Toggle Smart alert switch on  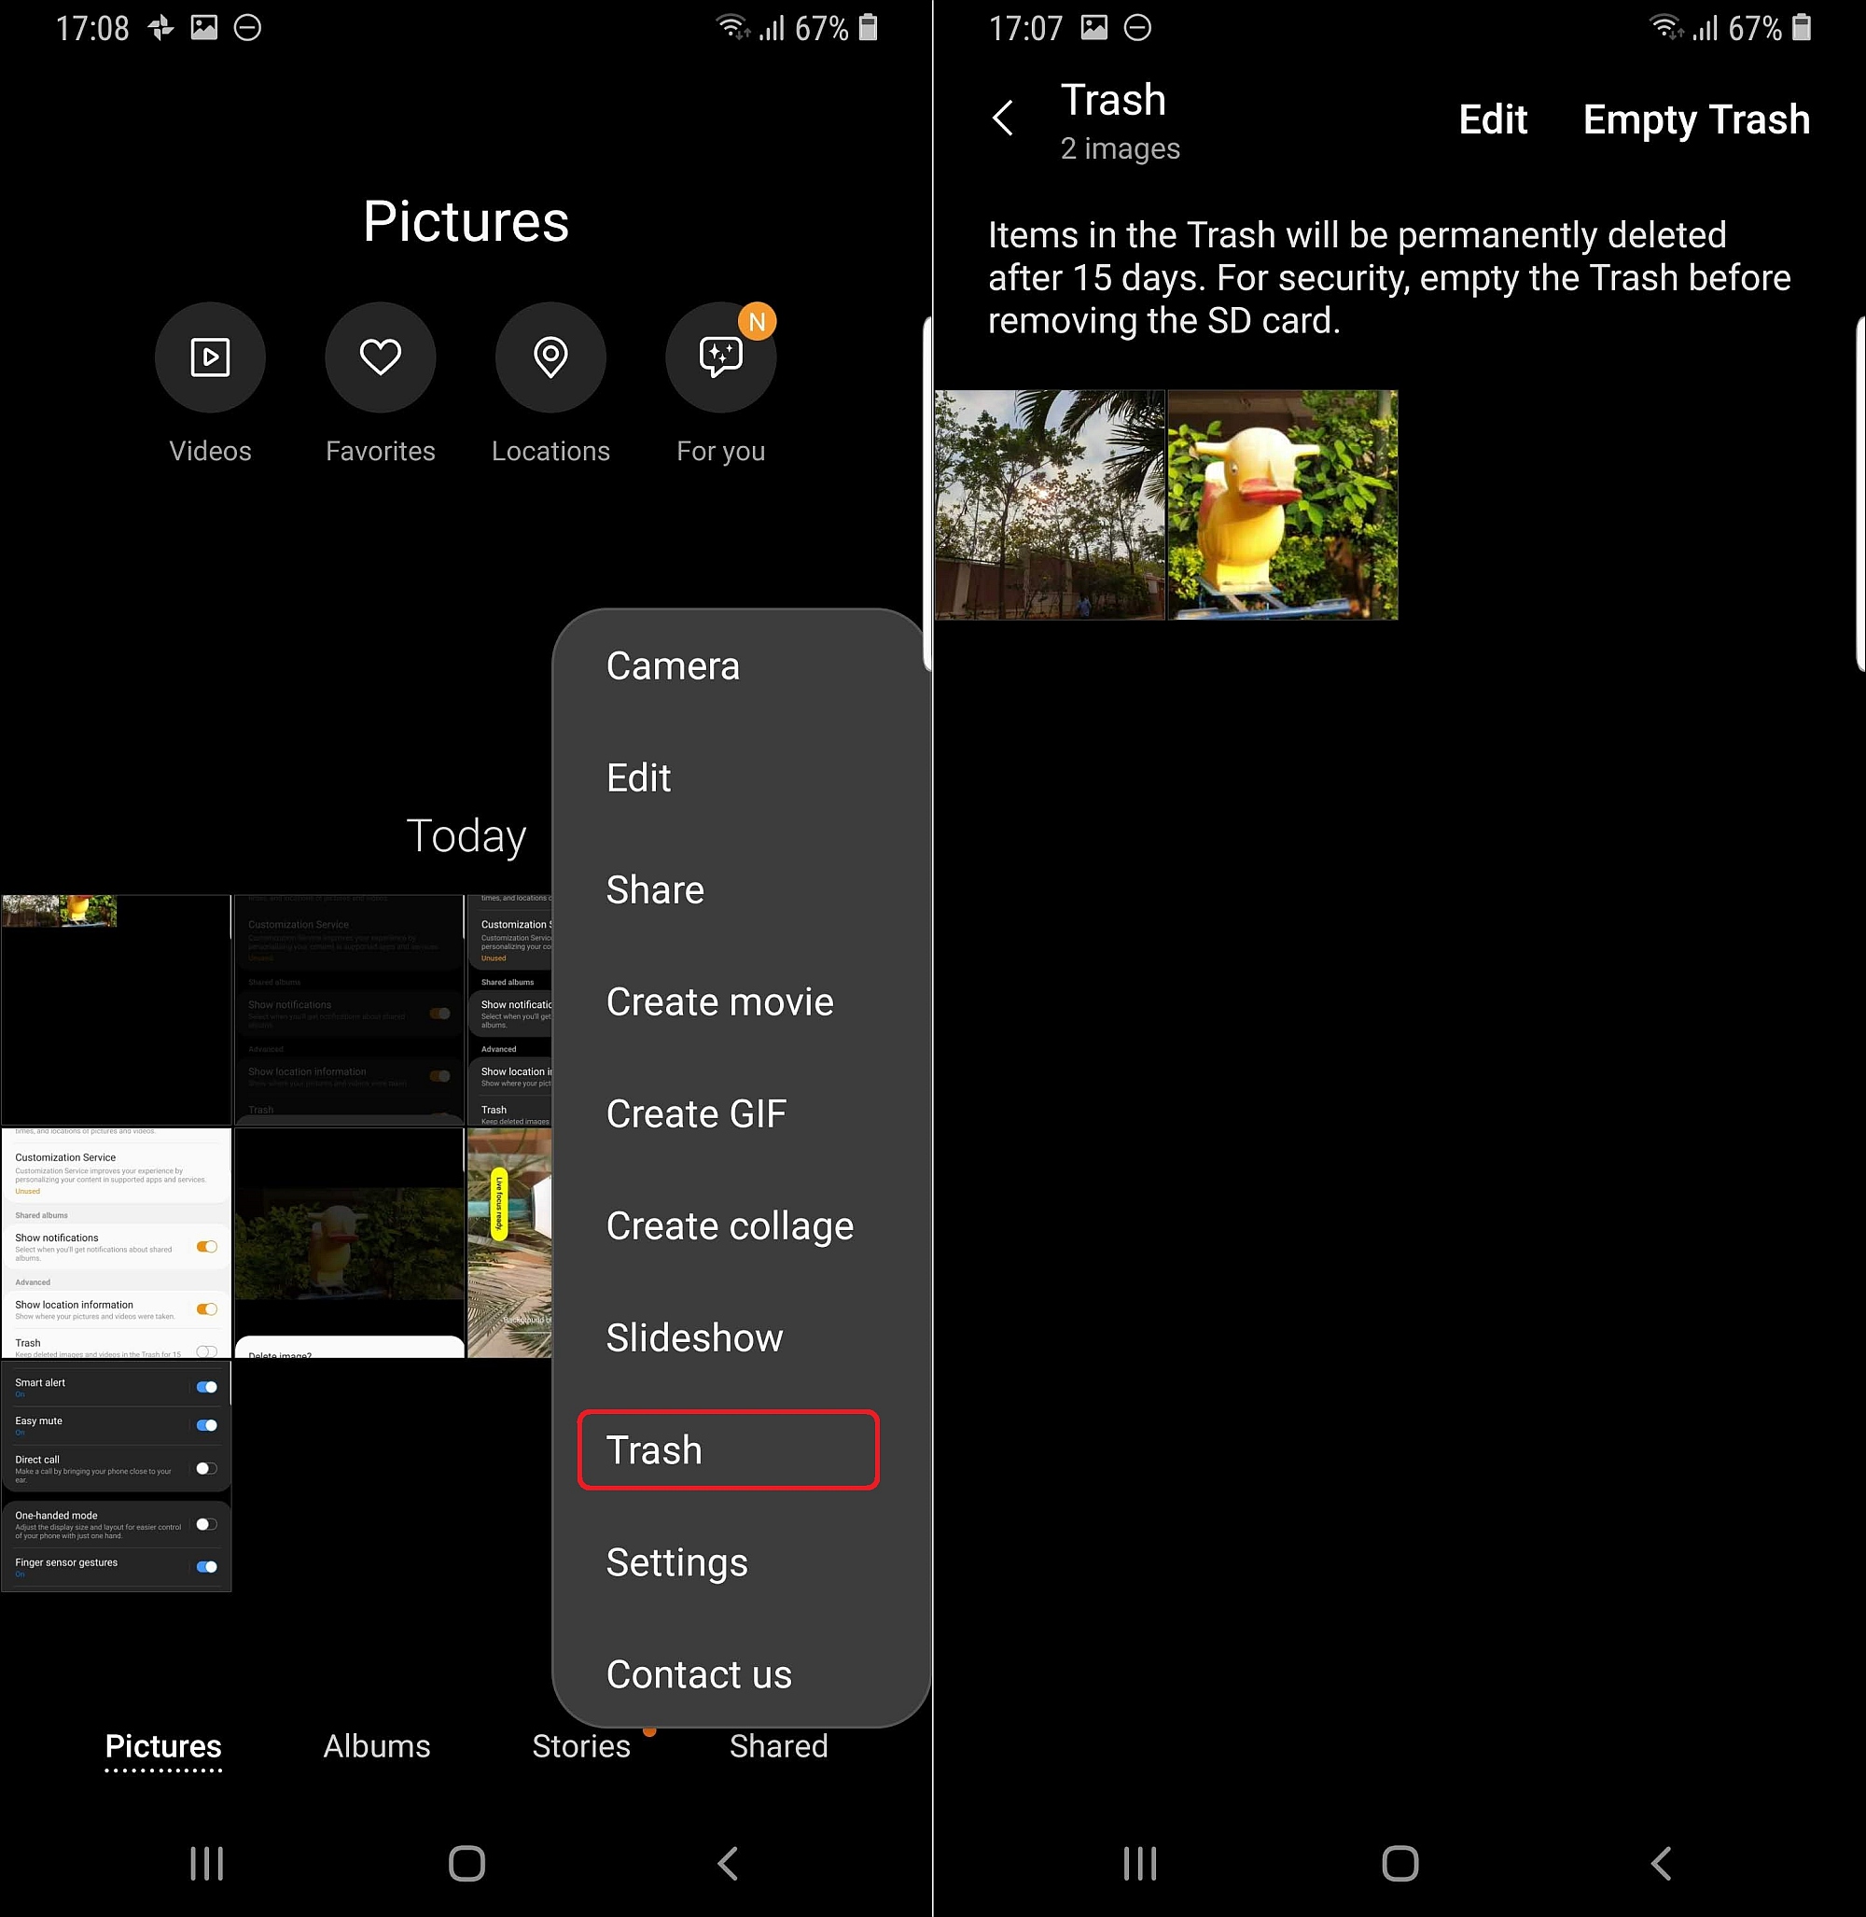[x=207, y=1386]
